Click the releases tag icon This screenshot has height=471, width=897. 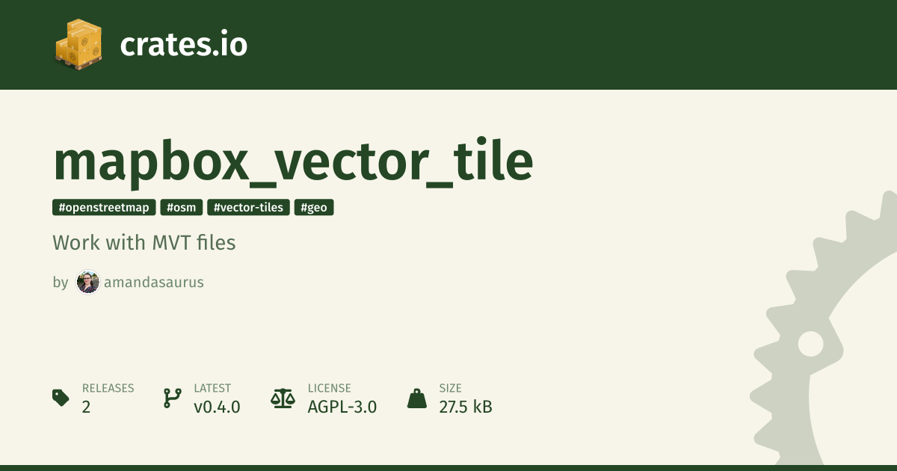[61, 398]
